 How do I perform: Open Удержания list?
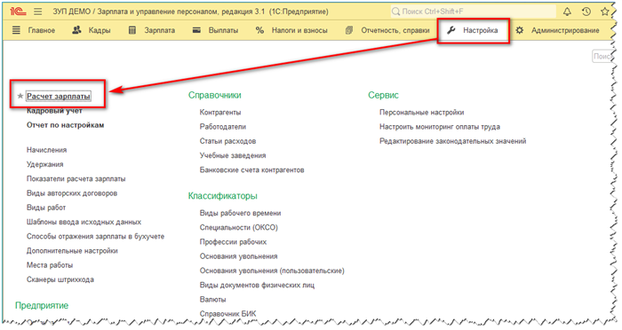tap(44, 164)
